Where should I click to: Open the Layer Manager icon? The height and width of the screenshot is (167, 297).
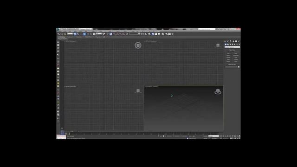149,34
